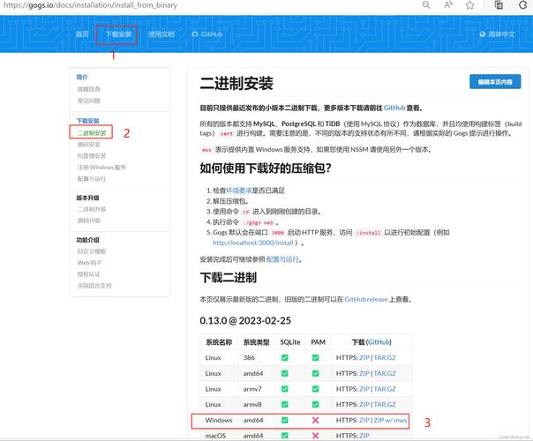The width and height of the screenshot is (533, 441).
Task: Open 使用文档 in the top navigation
Action: [161, 34]
